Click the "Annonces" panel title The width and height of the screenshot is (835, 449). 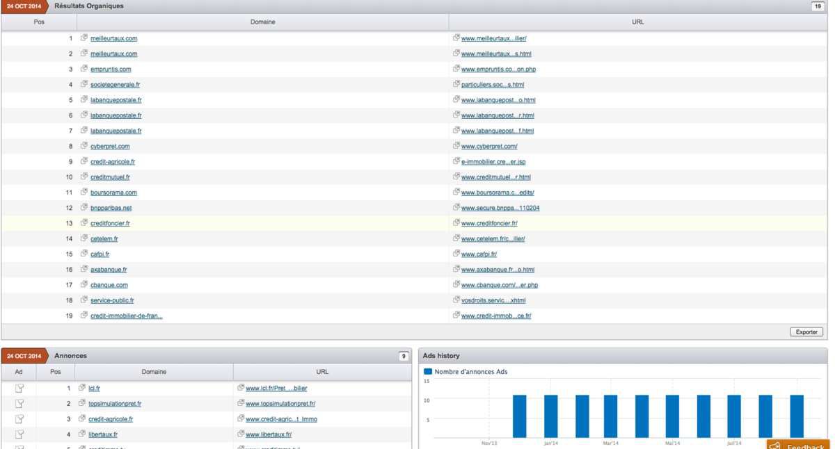tap(70, 356)
